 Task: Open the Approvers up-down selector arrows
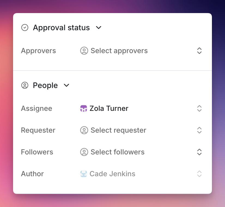pyautogui.click(x=199, y=51)
